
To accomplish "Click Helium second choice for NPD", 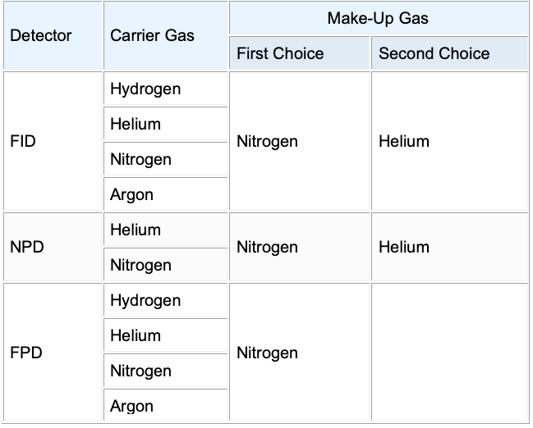I will point(404,247).
